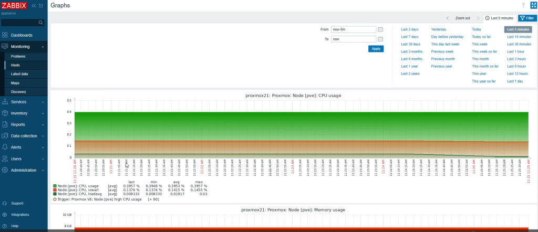Collapse sidebar with double chevron icon
538x232 pixels.
point(34,6)
